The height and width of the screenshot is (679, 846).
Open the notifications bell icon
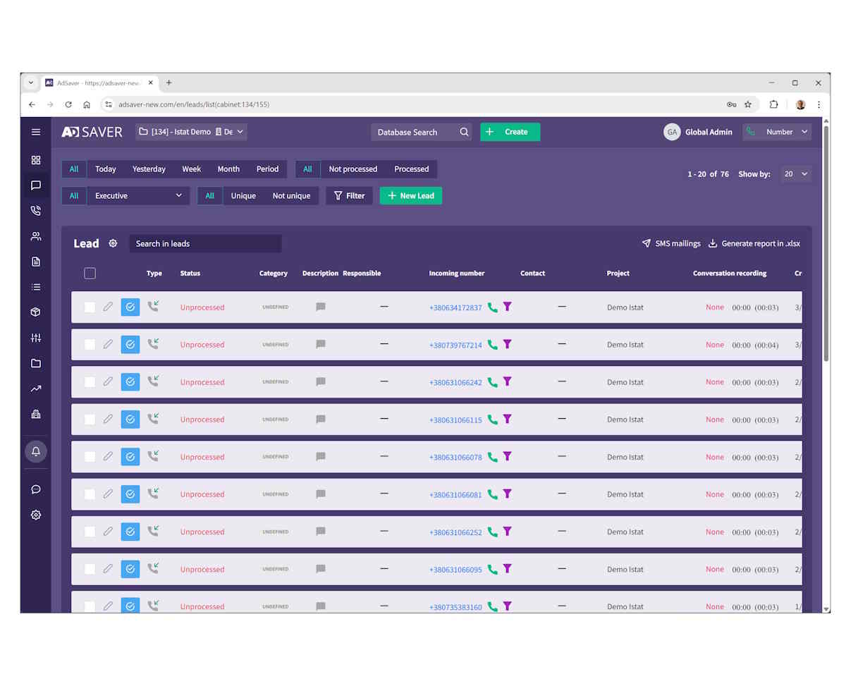point(36,451)
